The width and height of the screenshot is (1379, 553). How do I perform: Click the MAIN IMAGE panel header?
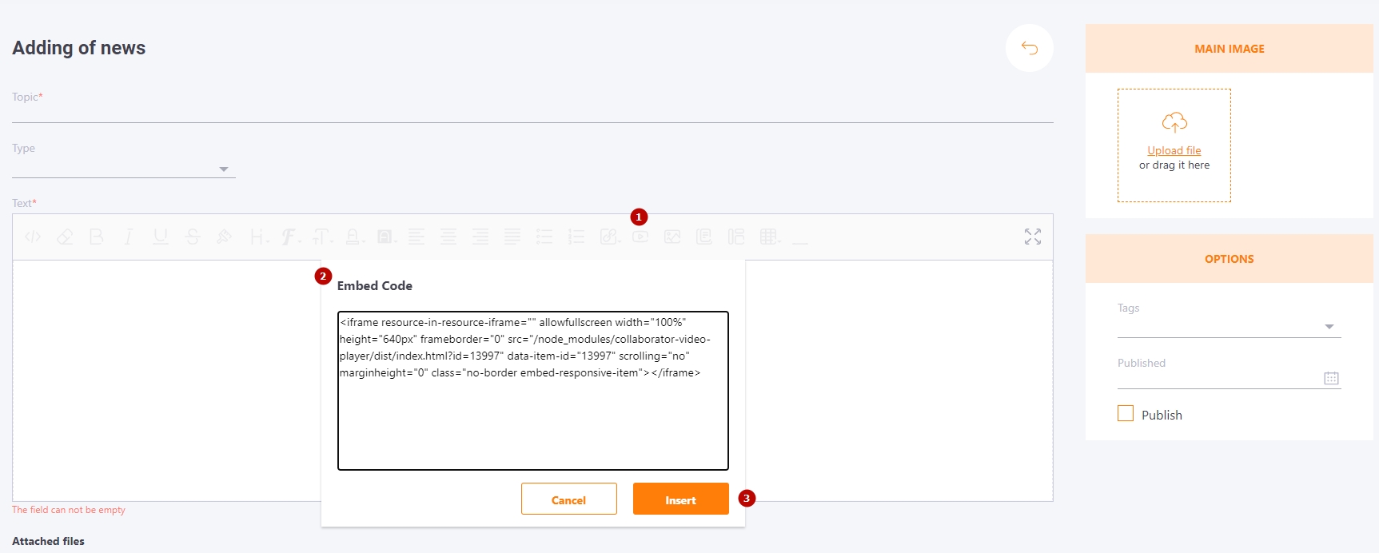[x=1230, y=49]
